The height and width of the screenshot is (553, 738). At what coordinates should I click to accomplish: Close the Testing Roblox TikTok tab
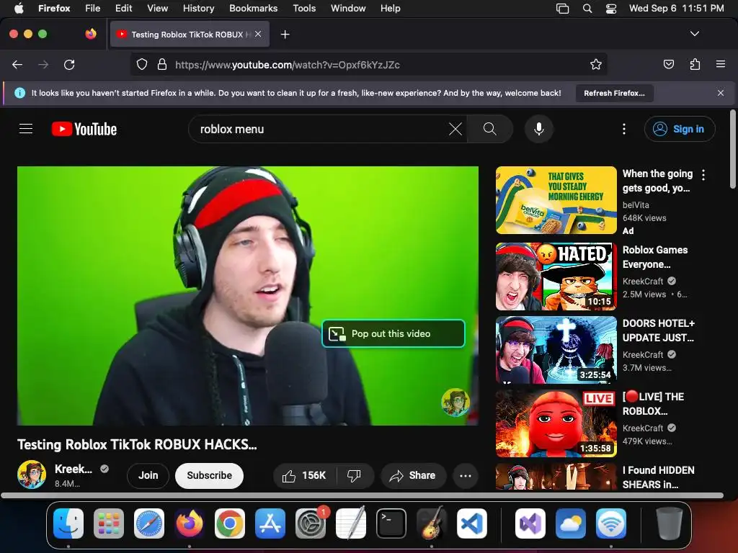point(258,34)
